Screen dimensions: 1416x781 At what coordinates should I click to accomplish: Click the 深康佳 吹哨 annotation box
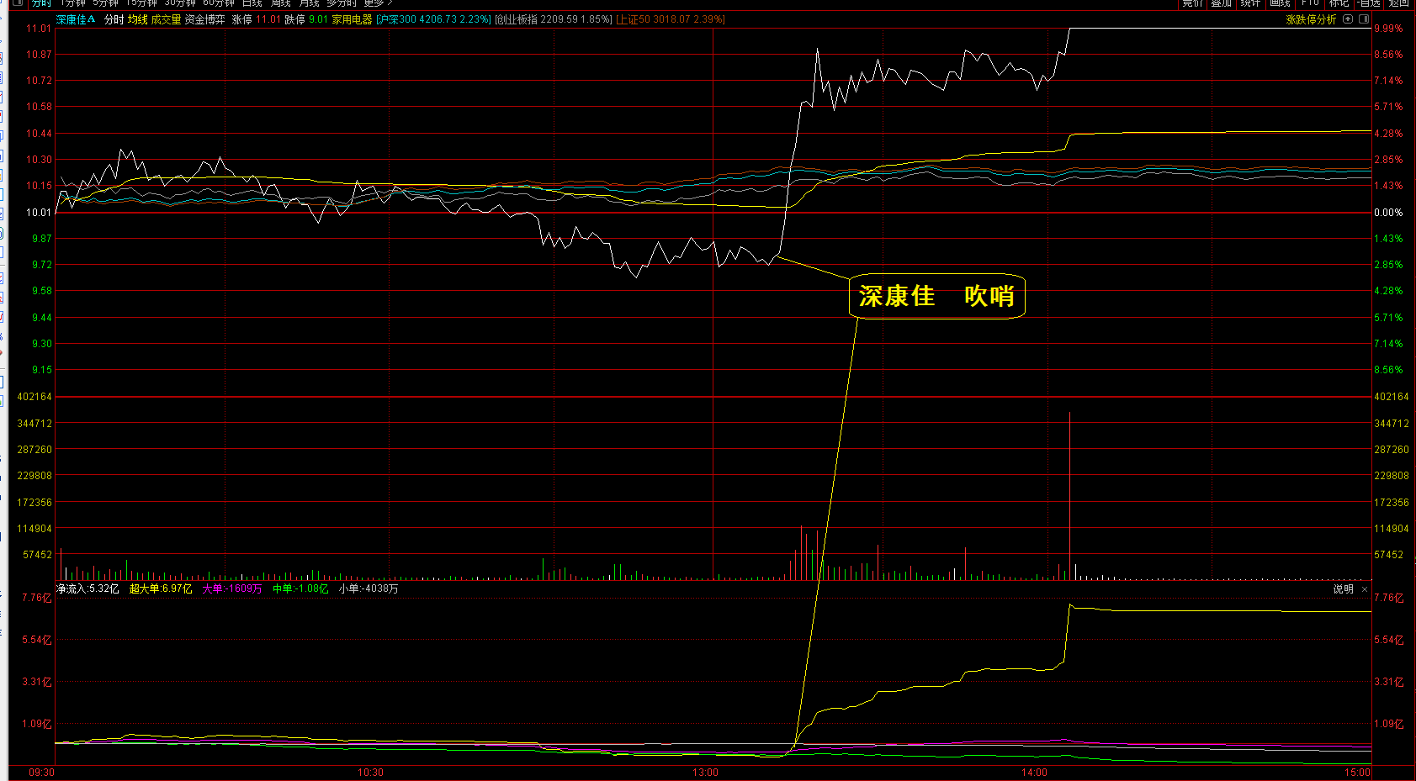937,296
